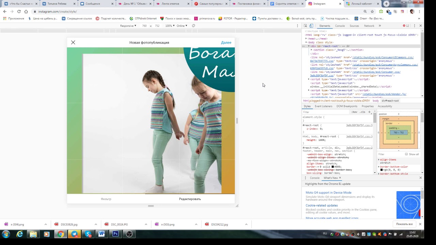Check the Show all computed checkbox
Screen dimensions: 436x245
point(406,154)
